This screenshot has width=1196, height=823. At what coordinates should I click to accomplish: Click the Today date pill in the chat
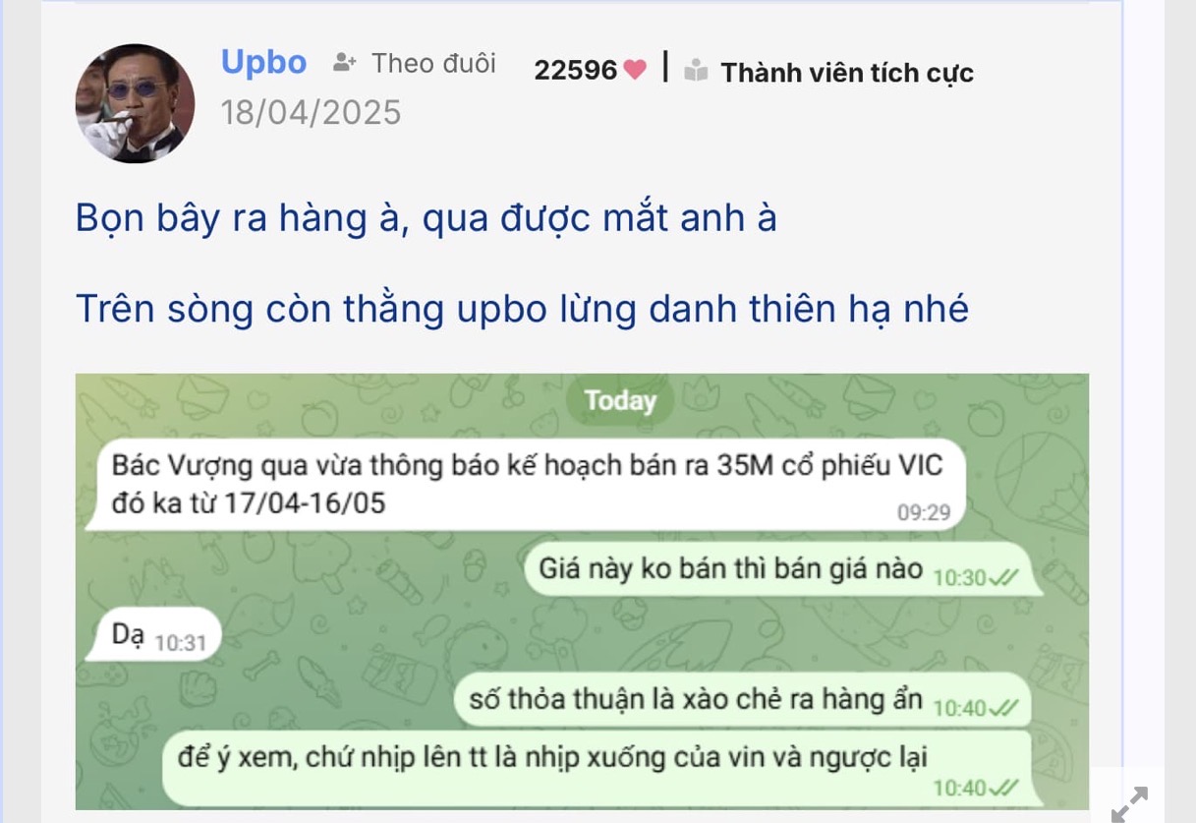(x=619, y=401)
